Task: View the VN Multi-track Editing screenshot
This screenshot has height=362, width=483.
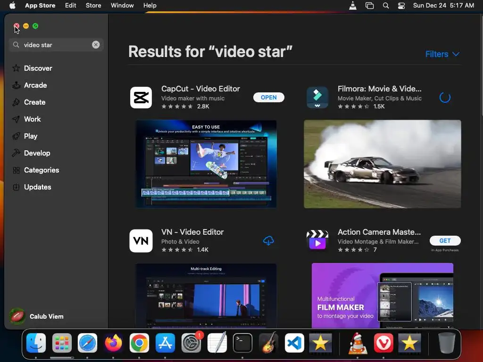Action: point(206,296)
